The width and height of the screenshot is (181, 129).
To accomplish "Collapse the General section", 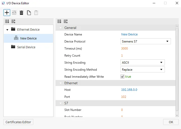I will pos(61,28).
